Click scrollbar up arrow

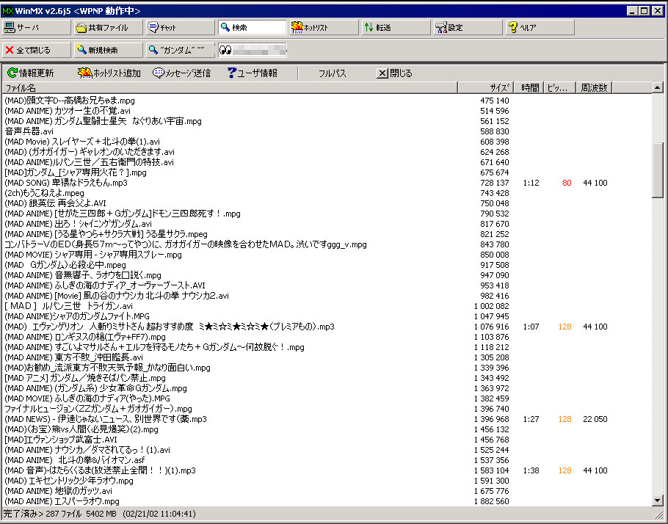click(657, 88)
